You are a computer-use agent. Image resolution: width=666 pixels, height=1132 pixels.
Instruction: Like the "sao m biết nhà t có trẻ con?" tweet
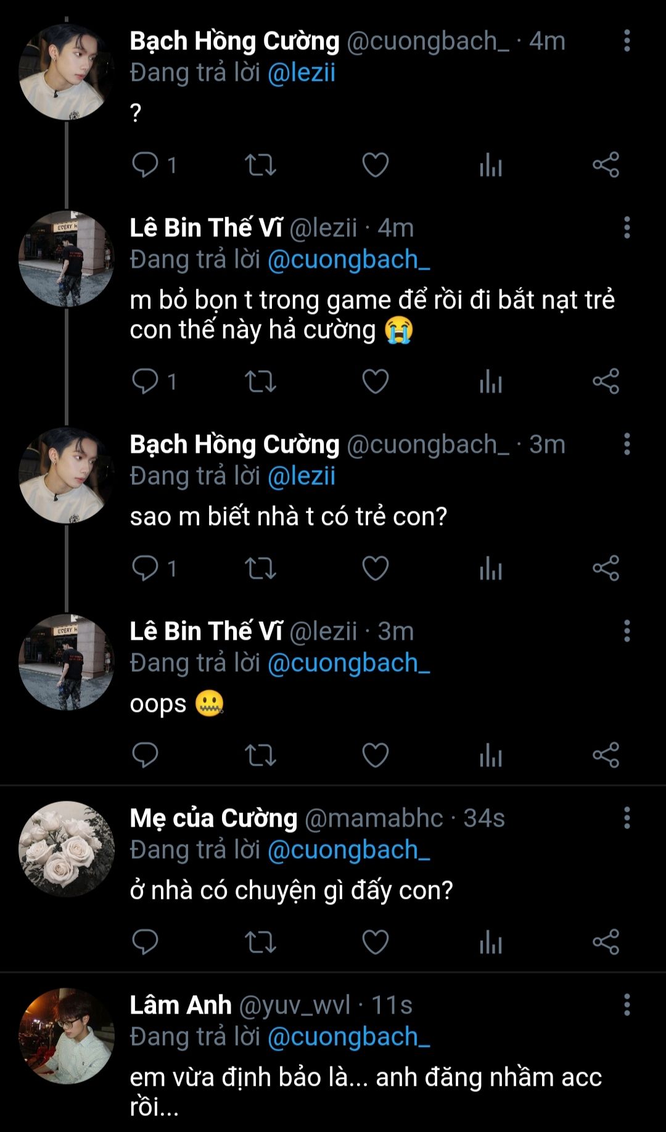(375, 568)
